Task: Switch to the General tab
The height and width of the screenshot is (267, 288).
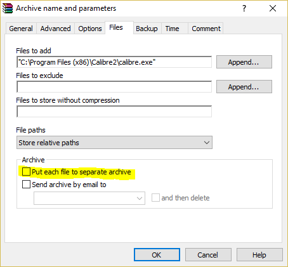Action: point(21,29)
